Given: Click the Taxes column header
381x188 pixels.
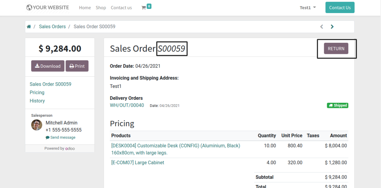Looking at the screenshot, I should [x=313, y=136].
